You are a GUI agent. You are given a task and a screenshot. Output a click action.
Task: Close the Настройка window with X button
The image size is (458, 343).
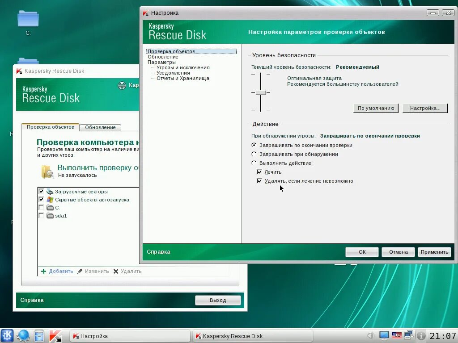click(448, 13)
